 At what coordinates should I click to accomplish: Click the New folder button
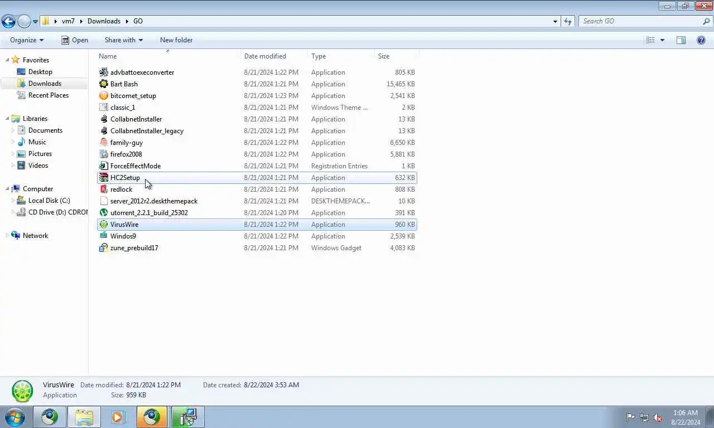(176, 40)
